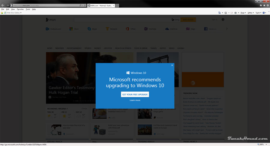The height and width of the screenshot is (146, 270).
Task: Open the command bar Tools dropdown
Action: (258, 13)
